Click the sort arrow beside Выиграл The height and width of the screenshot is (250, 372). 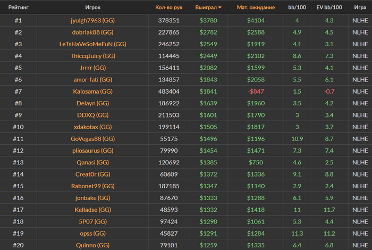(x=219, y=7)
